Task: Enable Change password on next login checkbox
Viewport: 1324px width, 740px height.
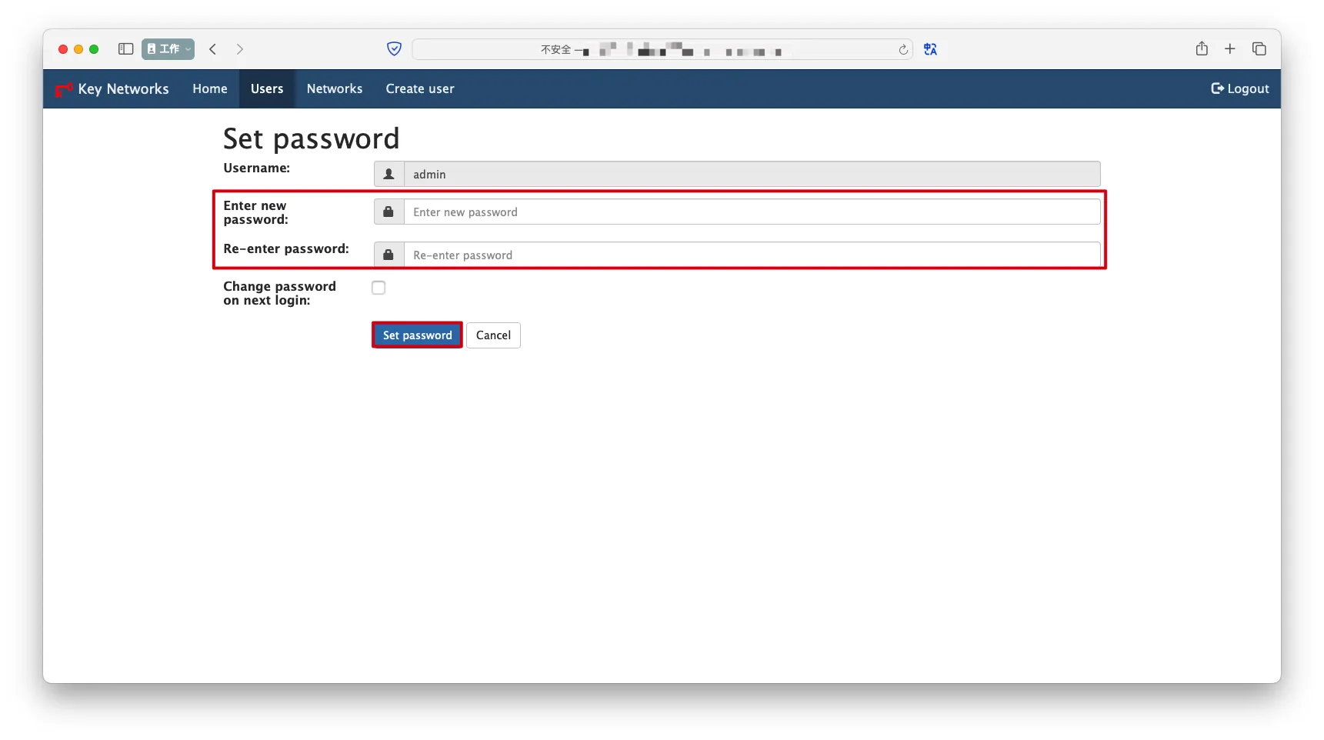Action: (379, 288)
